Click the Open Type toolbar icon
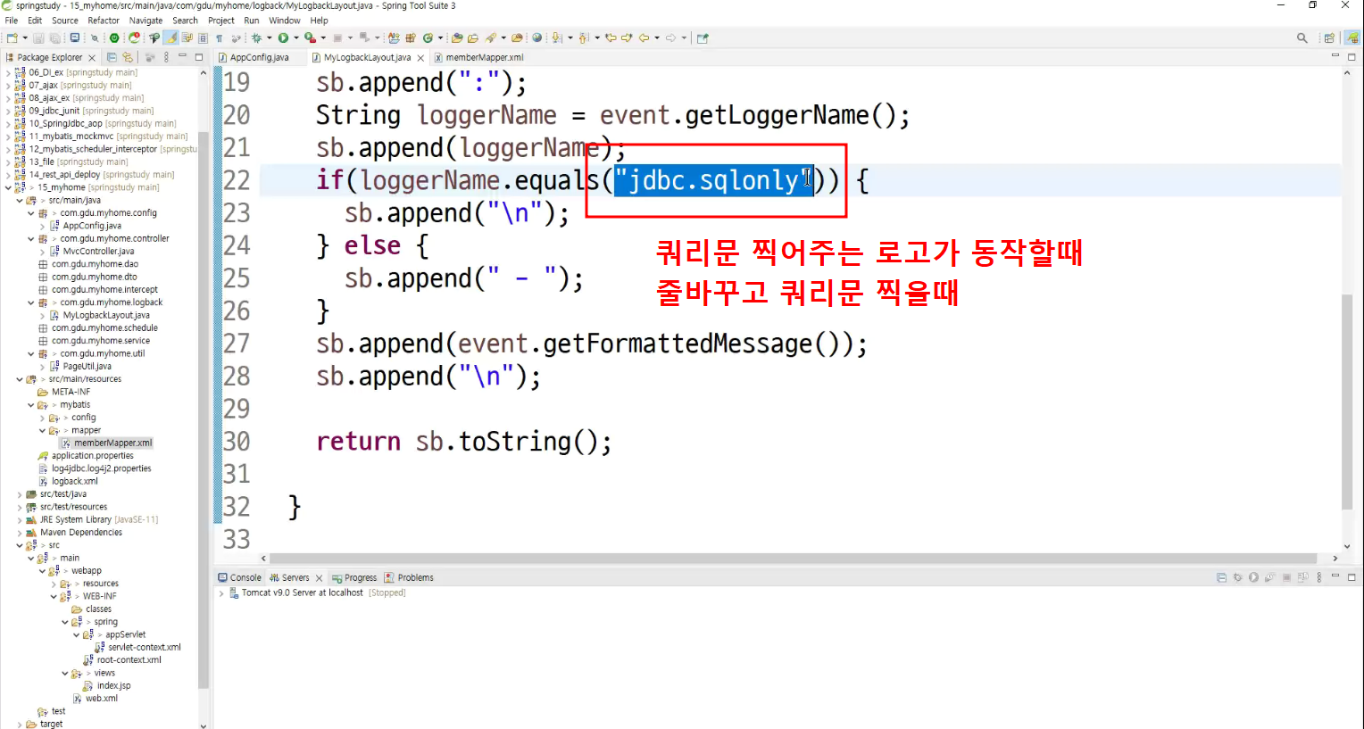Image resolution: width=1364 pixels, height=729 pixels. click(x=456, y=37)
